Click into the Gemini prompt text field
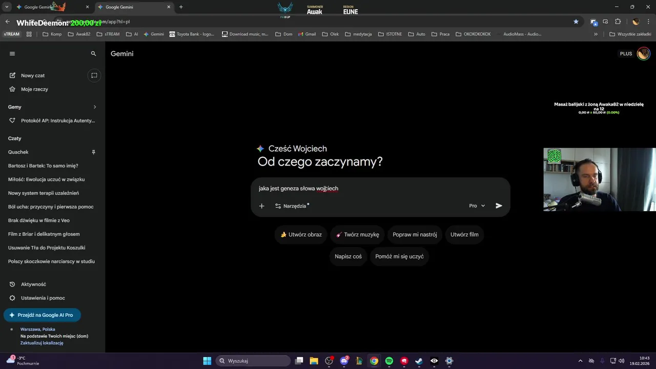The height and width of the screenshot is (369, 656). (x=380, y=189)
